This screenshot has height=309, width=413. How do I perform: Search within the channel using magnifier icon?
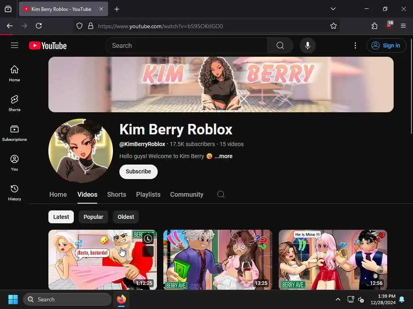tap(221, 194)
